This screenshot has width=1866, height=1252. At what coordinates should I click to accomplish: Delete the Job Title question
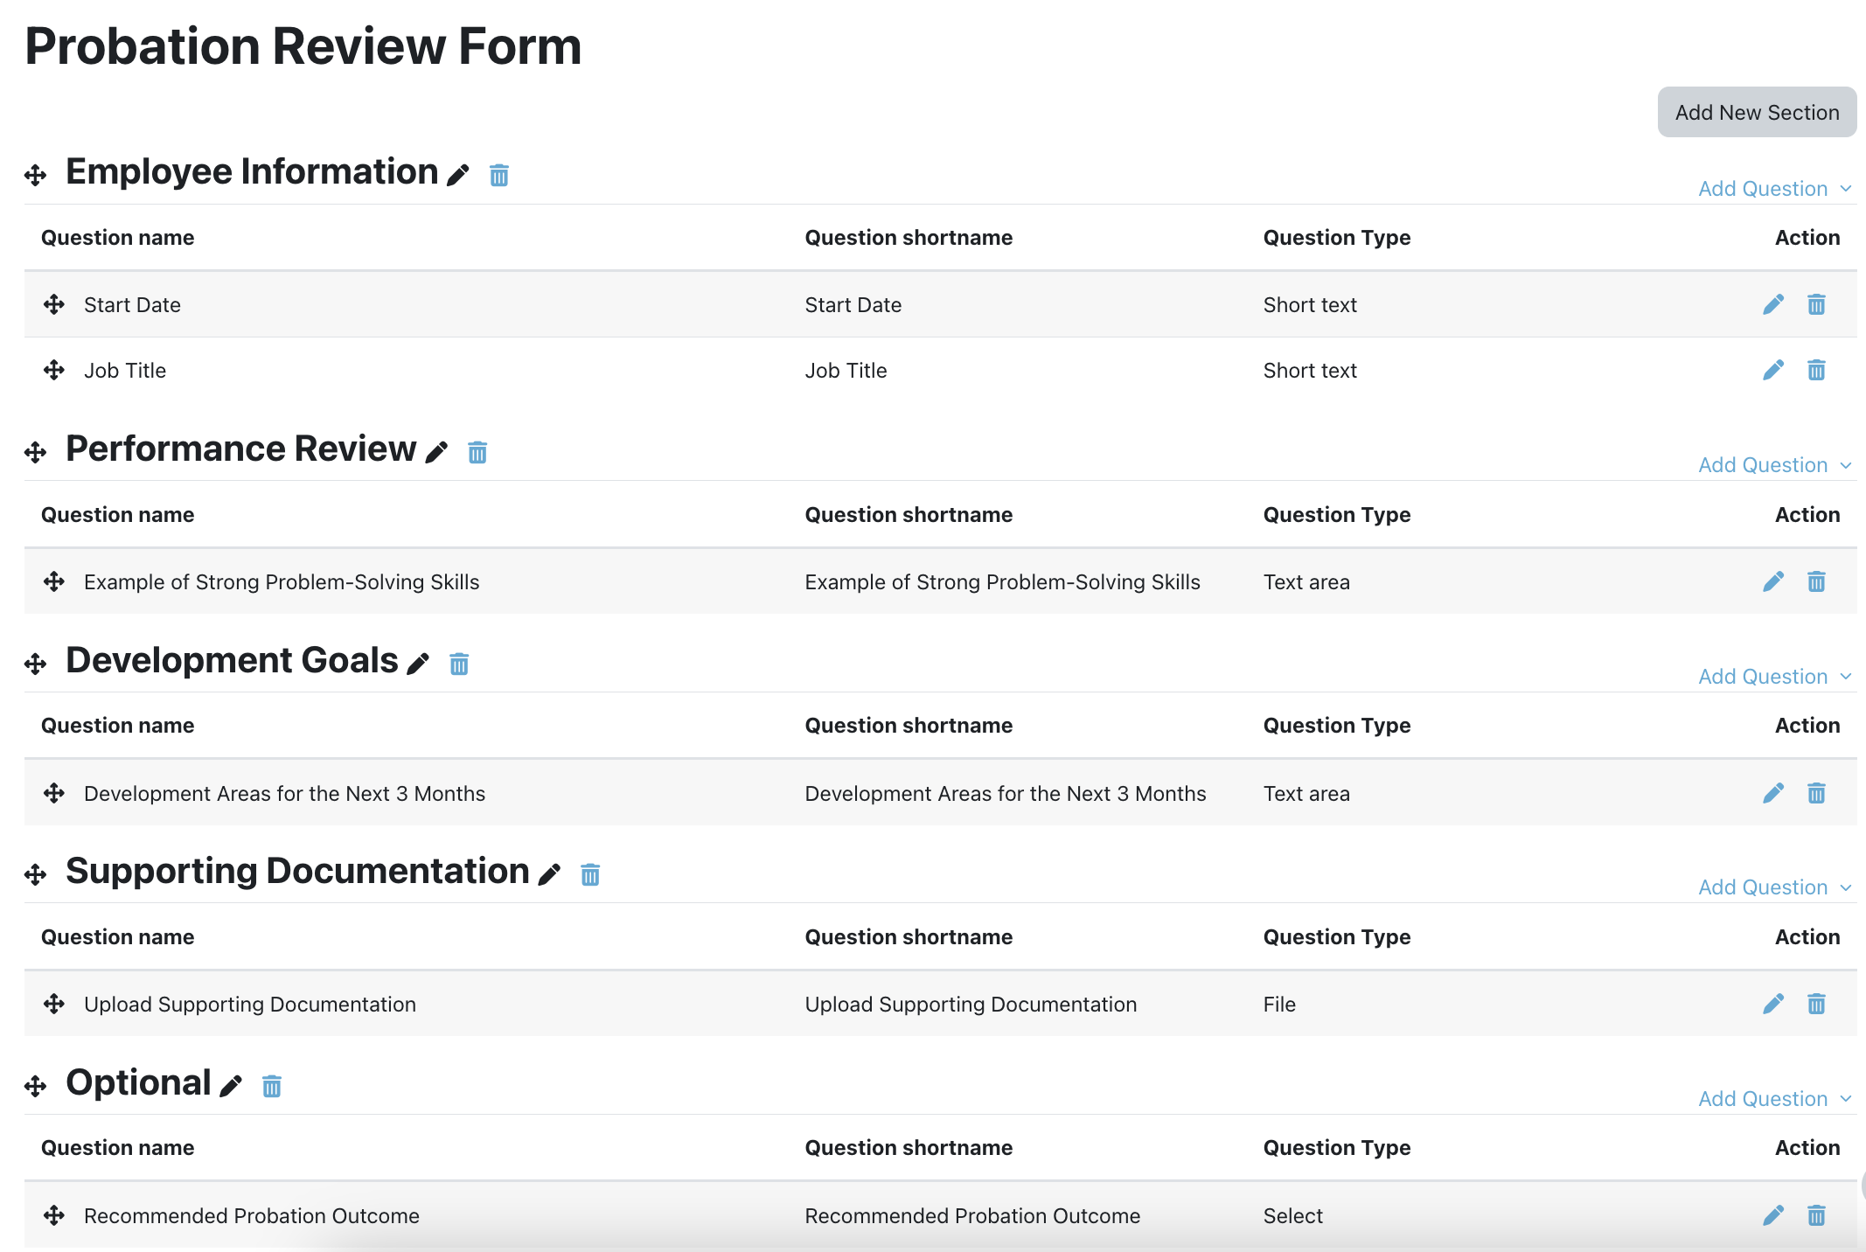(x=1816, y=371)
